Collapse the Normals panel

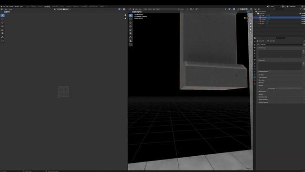(261, 86)
